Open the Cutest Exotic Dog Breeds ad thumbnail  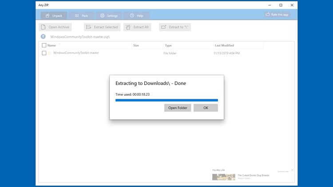tap(224, 177)
